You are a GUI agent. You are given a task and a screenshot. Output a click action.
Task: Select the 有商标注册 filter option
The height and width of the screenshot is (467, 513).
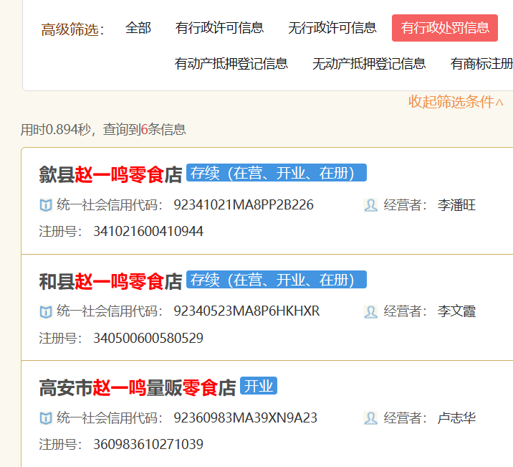(x=481, y=64)
